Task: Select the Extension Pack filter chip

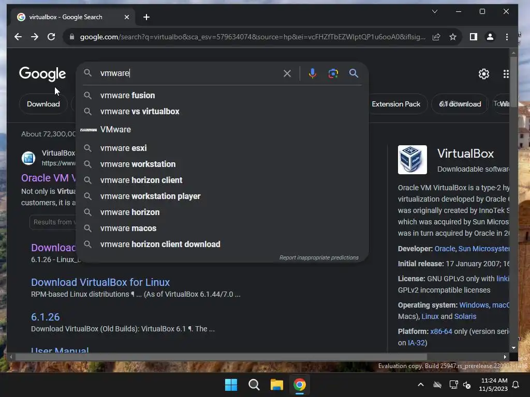Action: pos(396,104)
